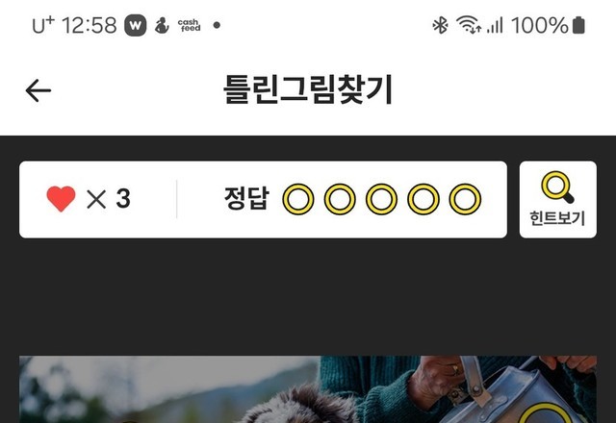Tap the dog in the puzzle picture

[298, 404]
